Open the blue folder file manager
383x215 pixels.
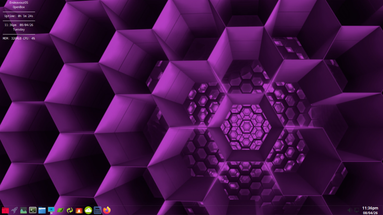pyautogui.click(x=42, y=210)
